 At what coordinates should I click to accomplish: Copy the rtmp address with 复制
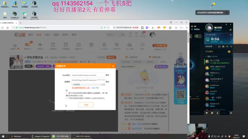click(x=107, y=75)
